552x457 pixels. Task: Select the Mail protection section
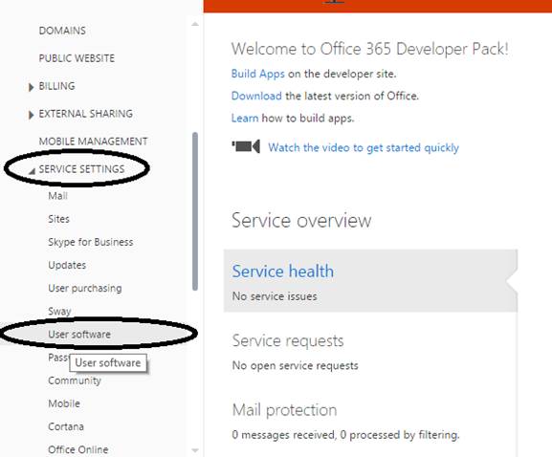pos(284,410)
